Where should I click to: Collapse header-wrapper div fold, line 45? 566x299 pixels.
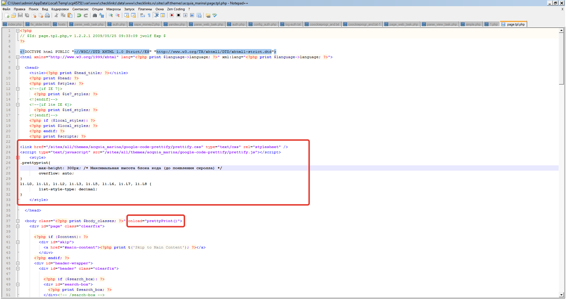pyautogui.click(x=18, y=263)
